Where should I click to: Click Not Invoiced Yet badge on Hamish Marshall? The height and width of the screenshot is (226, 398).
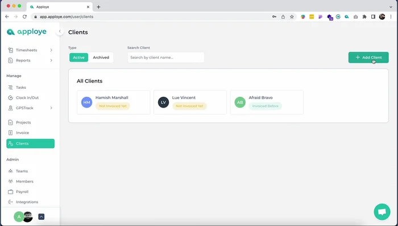113,106
